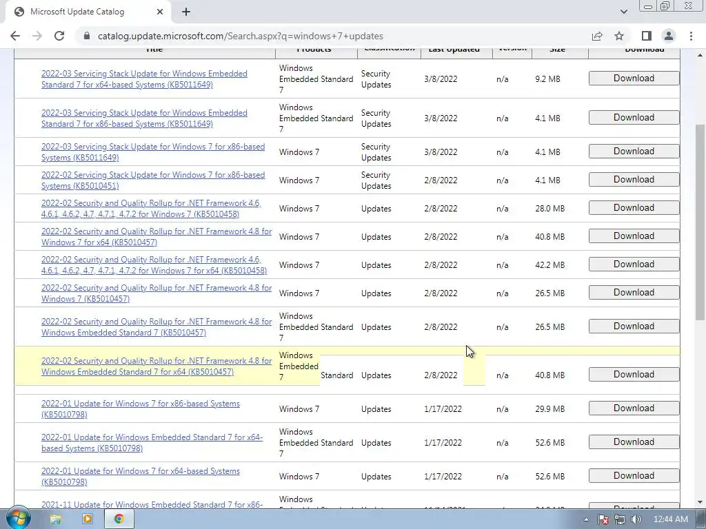Open the share this page icon
Screen dimensions: 706x529
597,36
